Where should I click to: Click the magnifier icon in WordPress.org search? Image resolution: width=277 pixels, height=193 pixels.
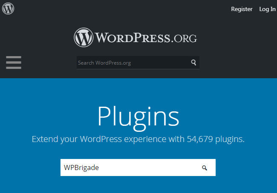(193, 62)
